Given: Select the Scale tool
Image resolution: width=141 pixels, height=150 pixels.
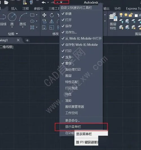Looking at the screenshot, I should tap(52, 27).
